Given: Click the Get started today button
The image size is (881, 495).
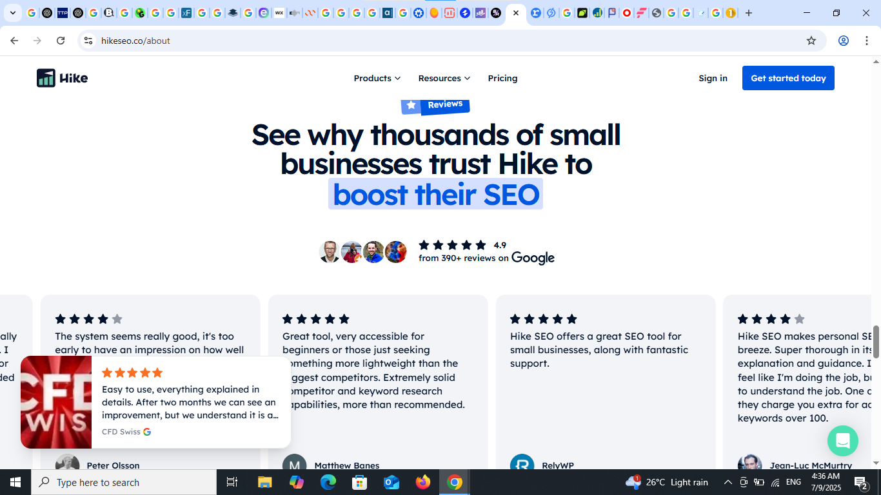Looking at the screenshot, I should click(788, 78).
